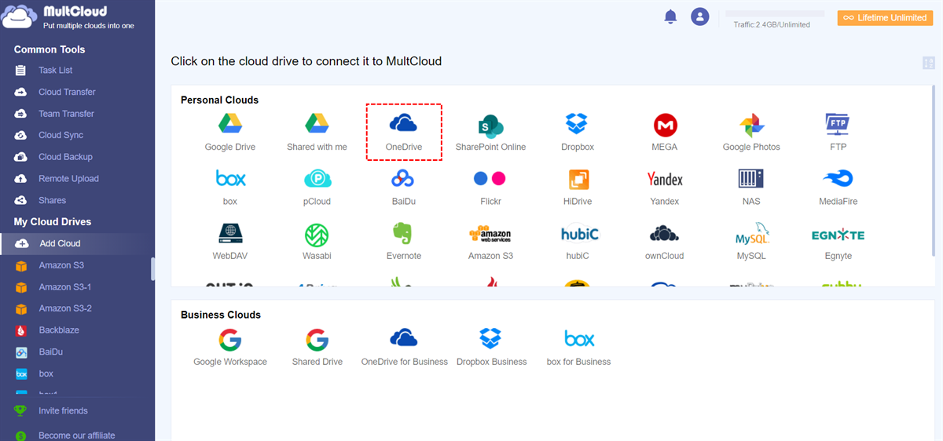Select the MEGA cloud icon

(x=665, y=132)
